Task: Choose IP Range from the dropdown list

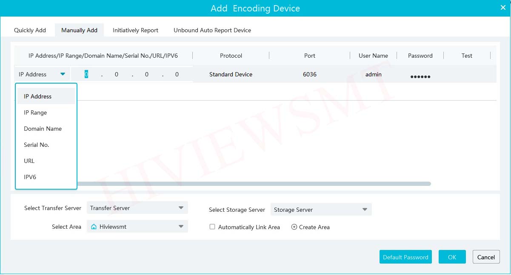Action: point(35,112)
